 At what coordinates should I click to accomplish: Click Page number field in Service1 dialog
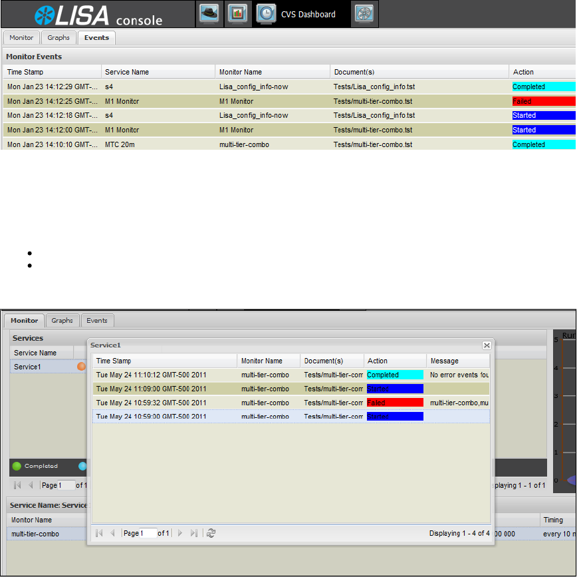(148, 533)
